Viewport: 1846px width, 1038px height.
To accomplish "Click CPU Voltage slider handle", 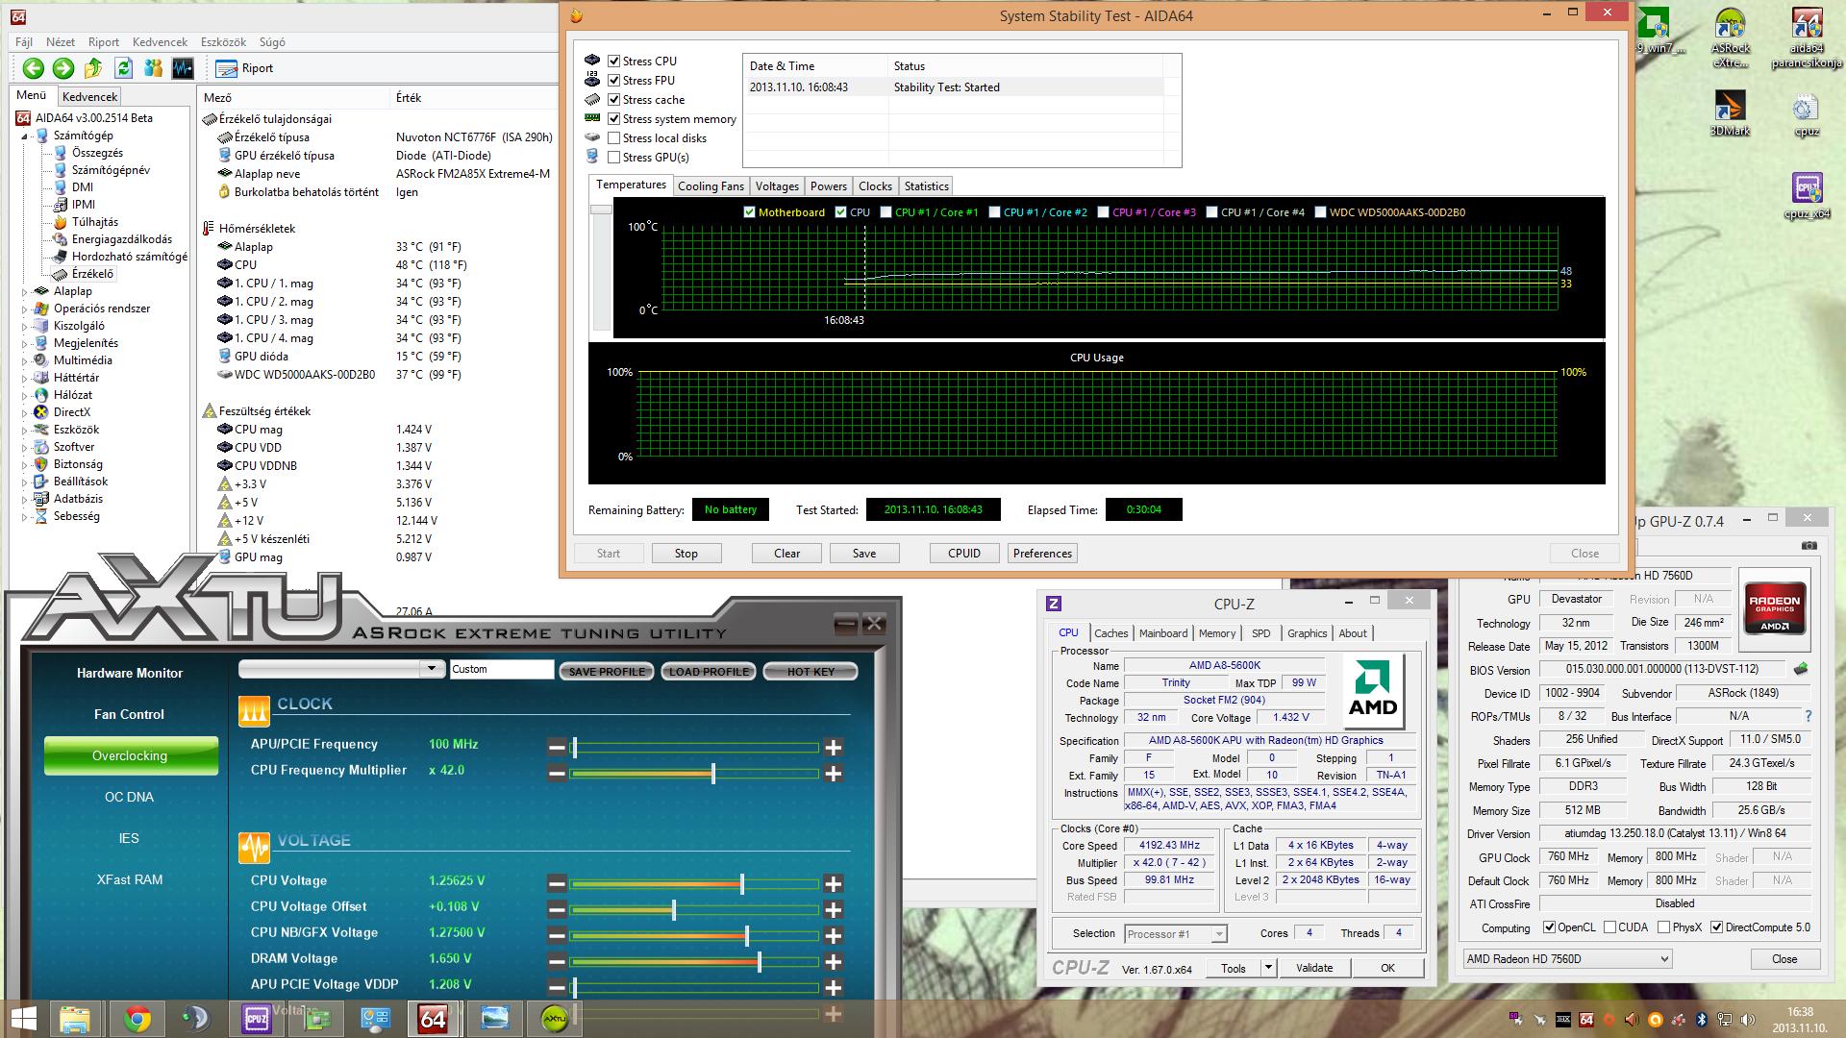I will coord(741,883).
